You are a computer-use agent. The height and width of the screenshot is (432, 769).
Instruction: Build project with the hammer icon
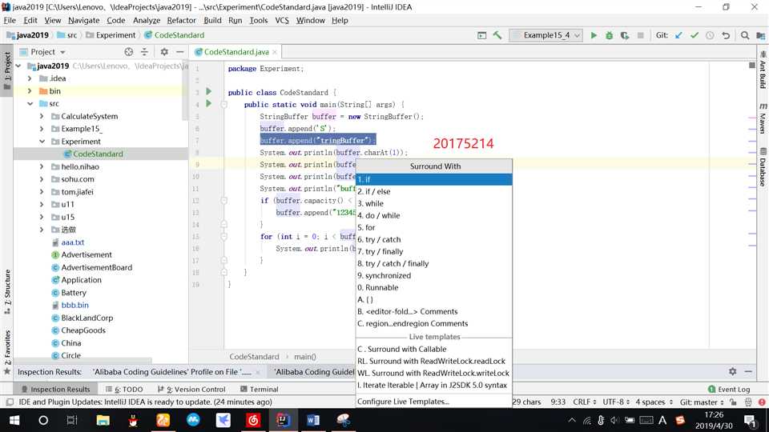(x=497, y=35)
